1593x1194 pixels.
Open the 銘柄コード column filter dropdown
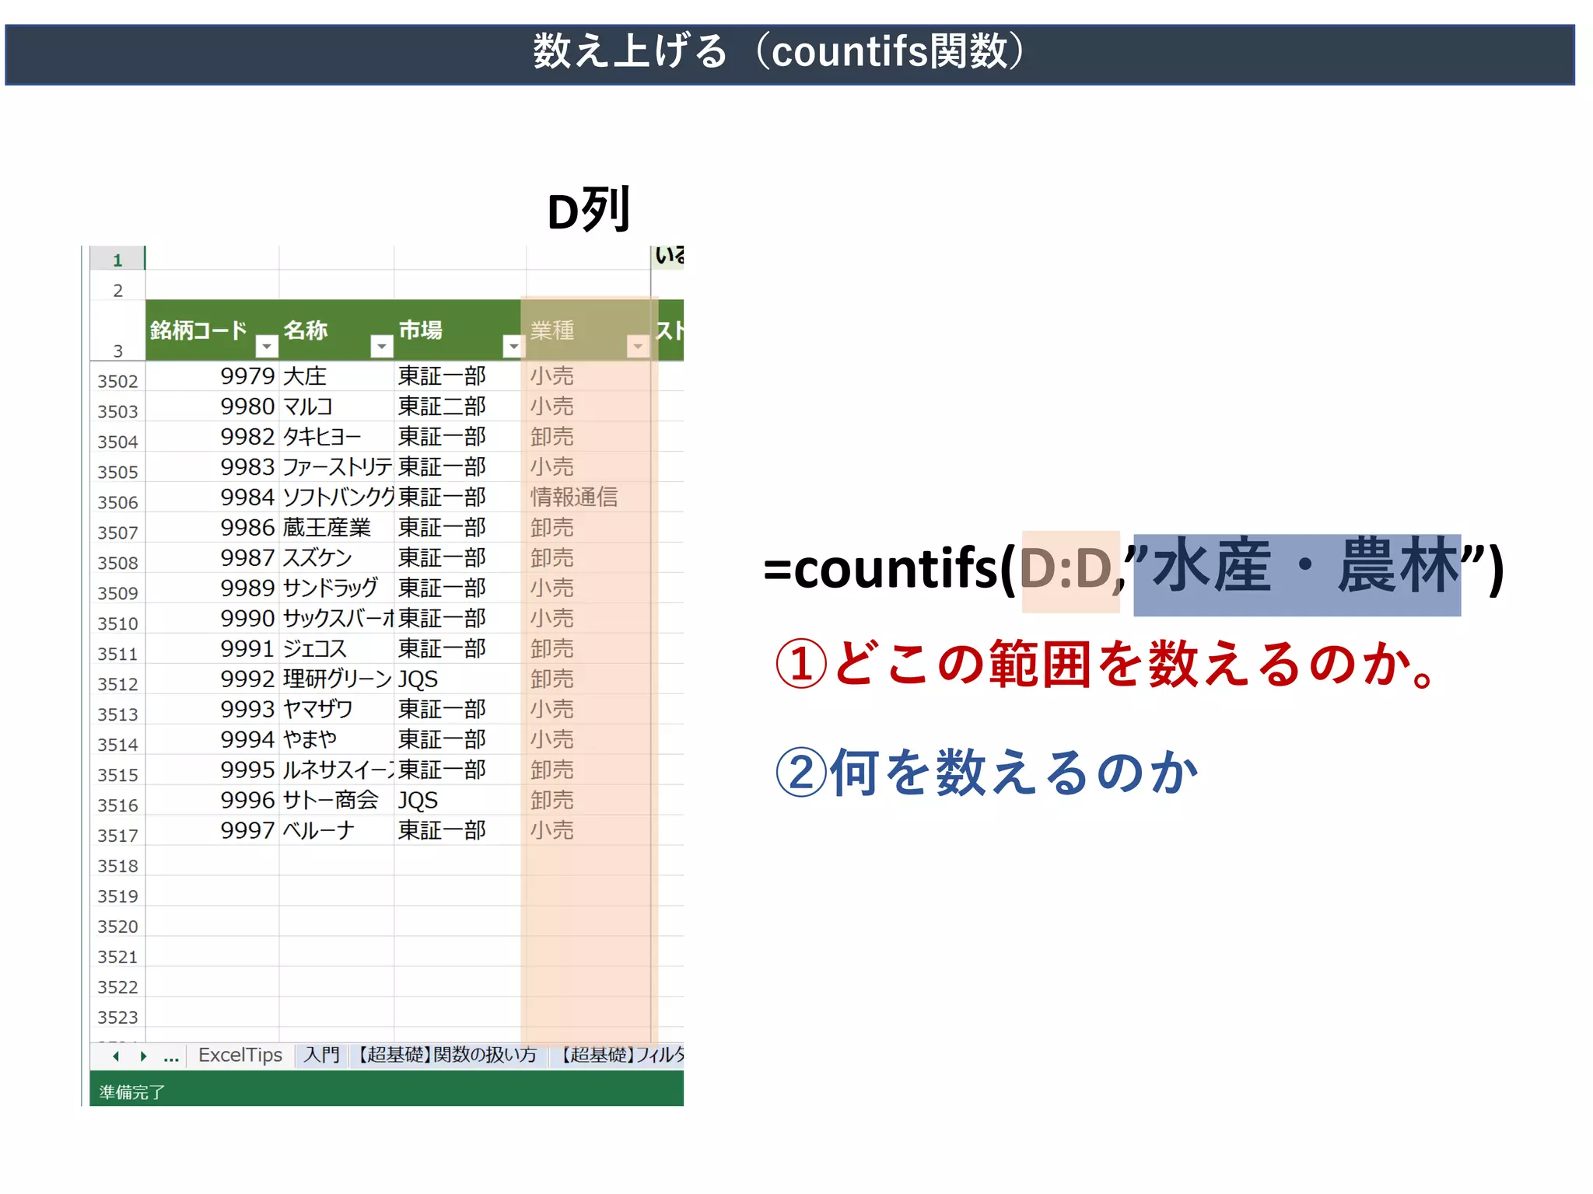[x=267, y=346]
